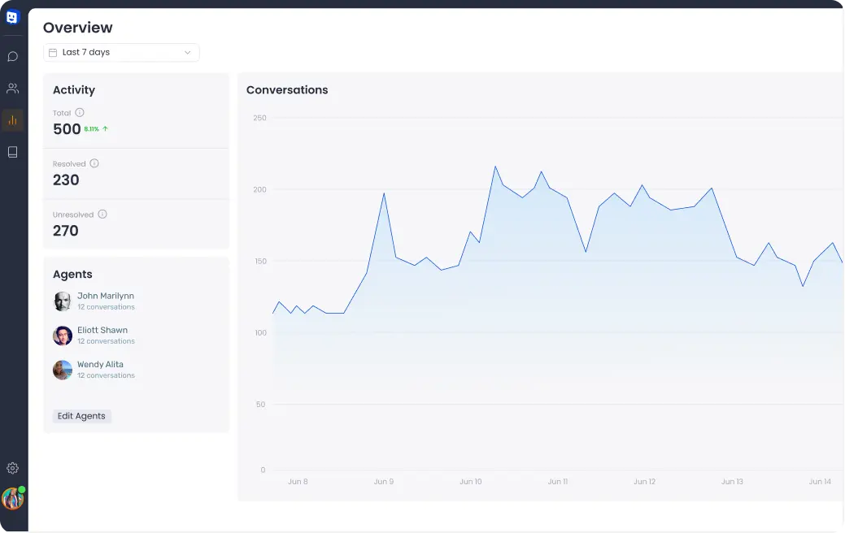Click the app logo in sidebar
Viewport: 845px width, 533px height.
click(12, 17)
